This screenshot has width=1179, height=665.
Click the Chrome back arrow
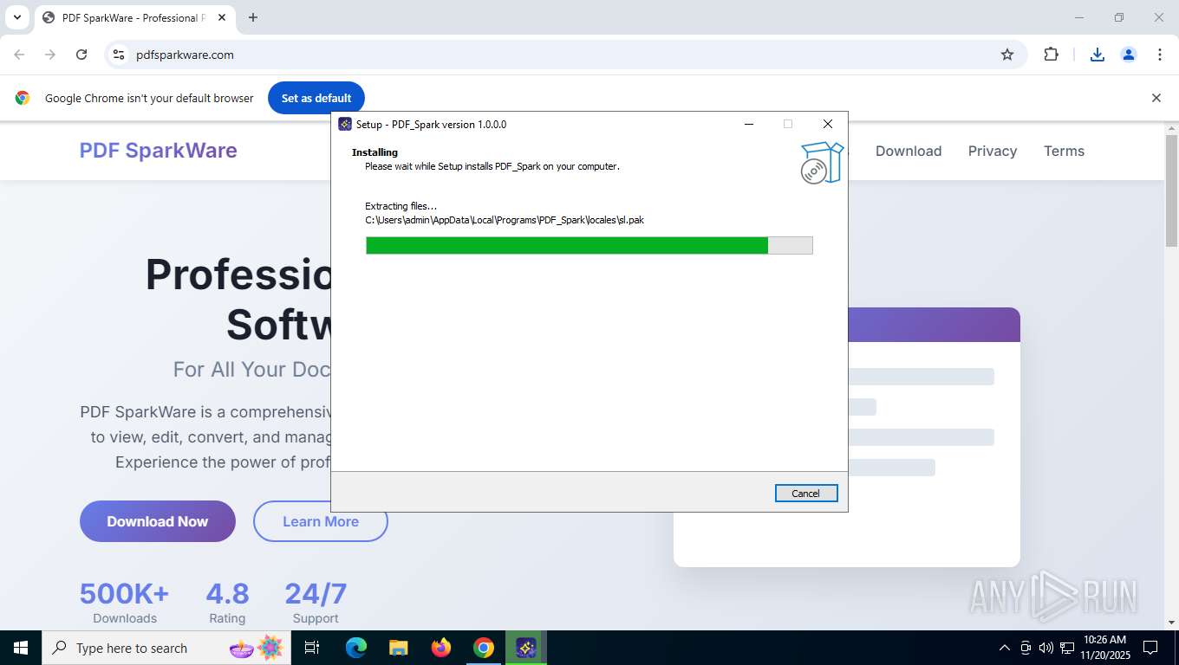tap(19, 55)
